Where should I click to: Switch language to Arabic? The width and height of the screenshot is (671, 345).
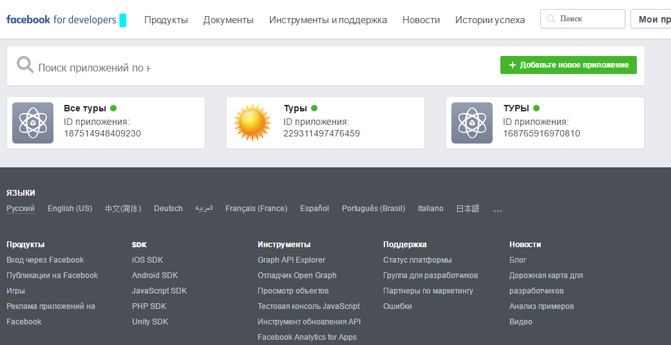point(204,209)
